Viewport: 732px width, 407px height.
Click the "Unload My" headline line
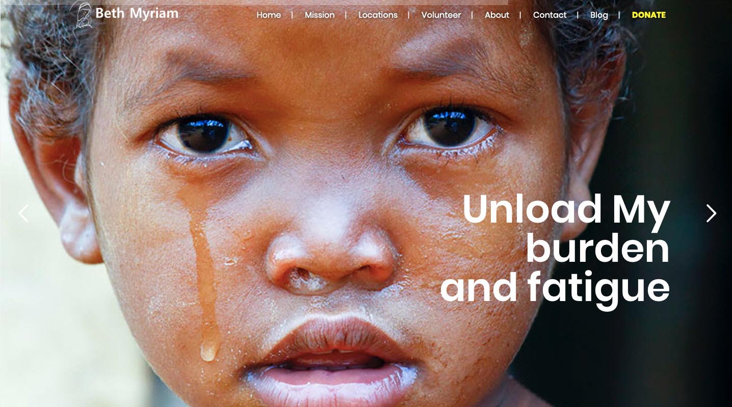pyautogui.click(x=566, y=209)
